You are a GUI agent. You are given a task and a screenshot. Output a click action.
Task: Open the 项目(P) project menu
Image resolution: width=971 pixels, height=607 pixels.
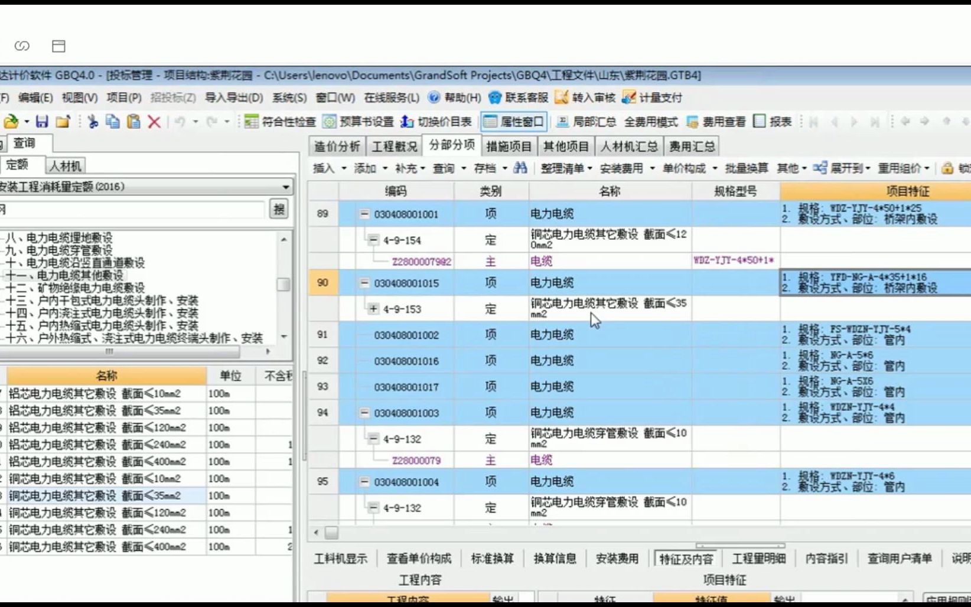[124, 97]
